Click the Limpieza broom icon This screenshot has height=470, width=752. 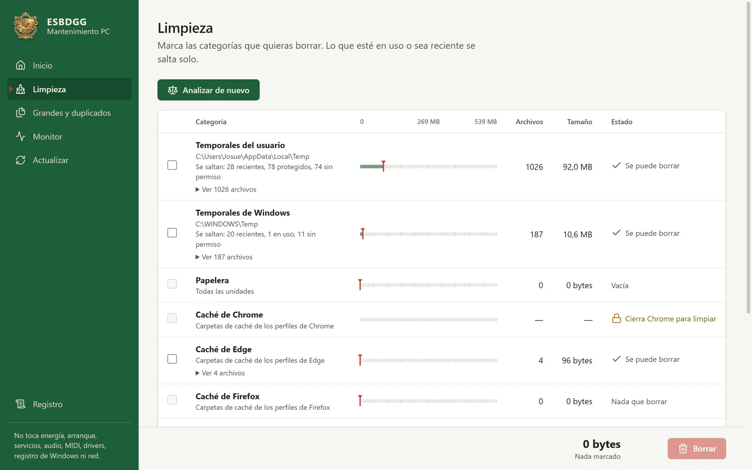coord(21,89)
